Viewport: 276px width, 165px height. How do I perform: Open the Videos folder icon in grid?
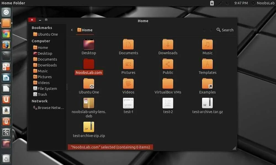[x=128, y=84]
